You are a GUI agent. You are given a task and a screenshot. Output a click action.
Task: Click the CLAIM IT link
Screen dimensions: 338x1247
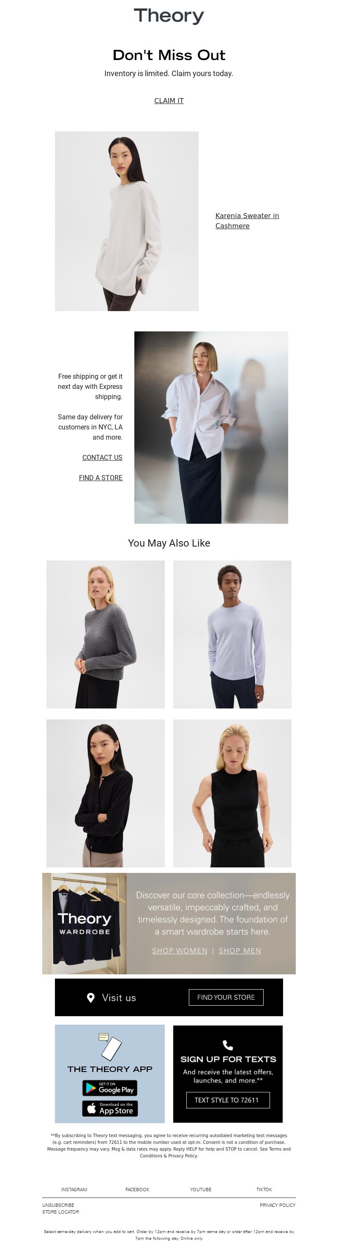169,101
